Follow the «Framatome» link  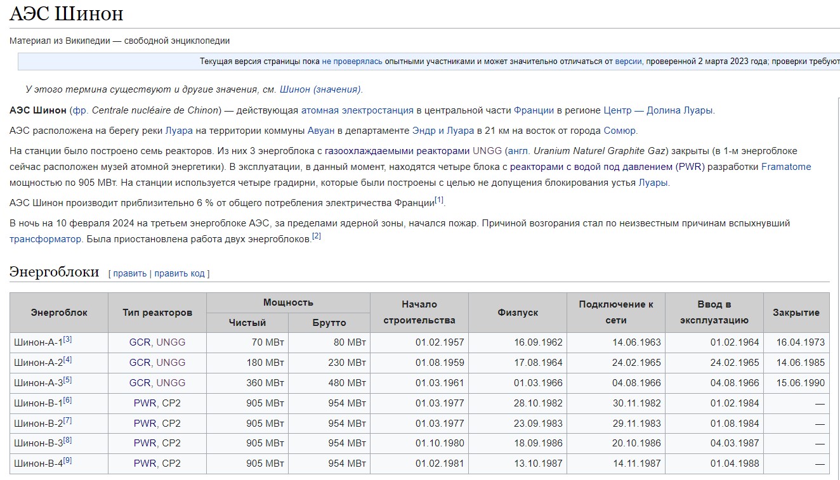click(786, 167)
